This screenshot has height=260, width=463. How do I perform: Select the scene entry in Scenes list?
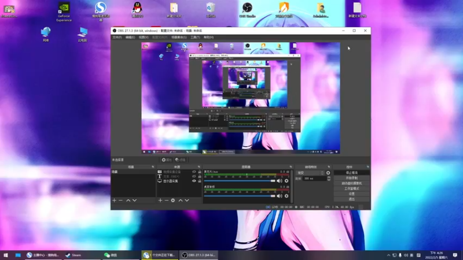pos(133,172)
